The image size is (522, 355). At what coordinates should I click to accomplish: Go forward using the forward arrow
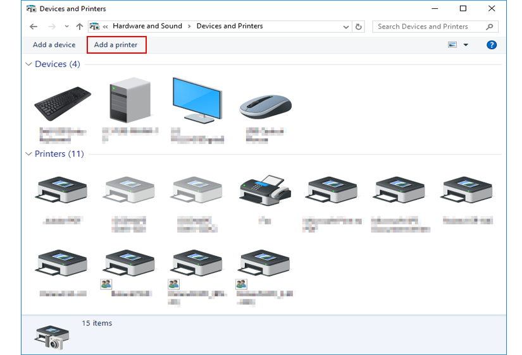pyautogui.click(x=52, y=27)
